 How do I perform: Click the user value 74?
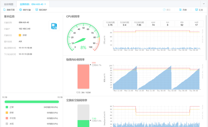click(153, 25)
